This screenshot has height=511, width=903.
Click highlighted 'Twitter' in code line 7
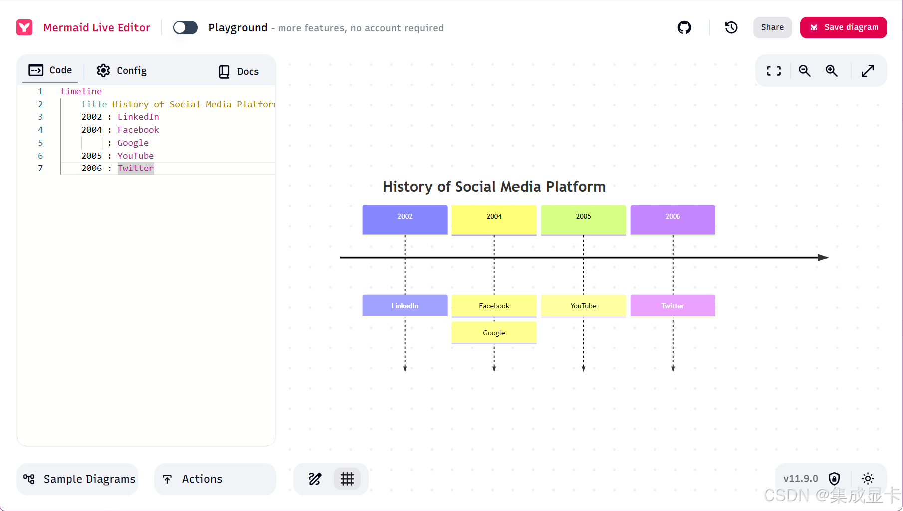pyautogui.click(x=136, y=168)
